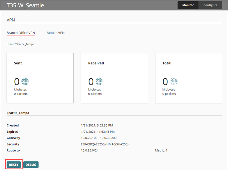Image resolution: width=228 pixels, height=171 pixels.
Task: Click the Gateway address range value
Action: [x=98, y=138]
